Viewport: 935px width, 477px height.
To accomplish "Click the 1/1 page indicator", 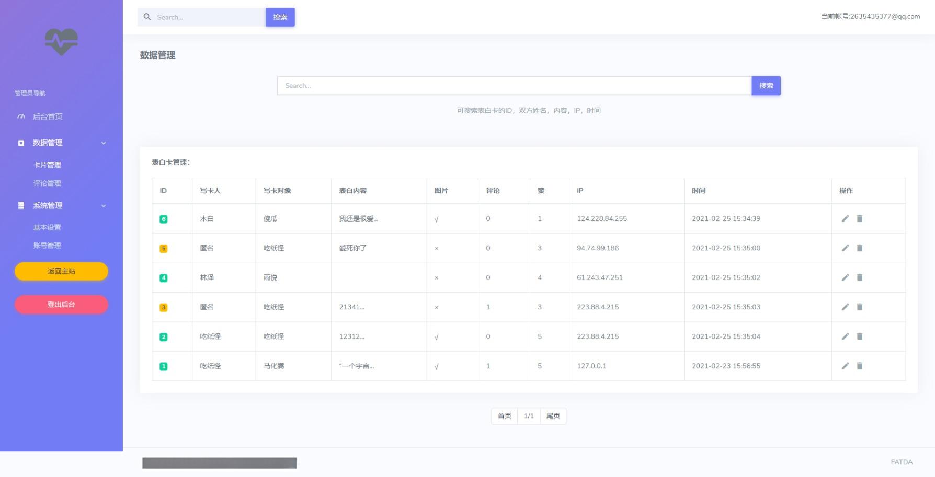I will [529, 416].
